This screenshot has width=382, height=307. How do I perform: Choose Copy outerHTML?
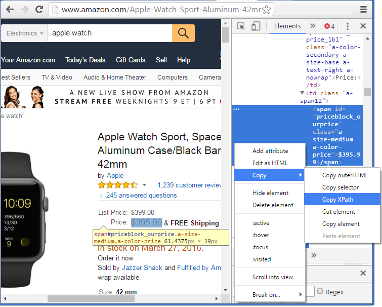click(x=342, y=175)
